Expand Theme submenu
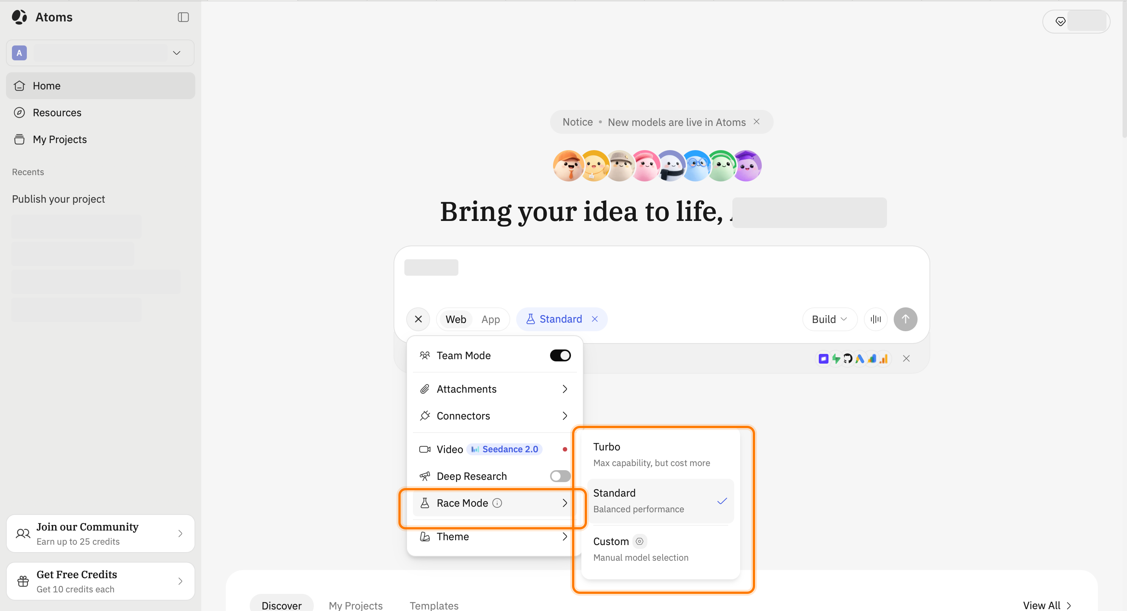 pos(495,536)
